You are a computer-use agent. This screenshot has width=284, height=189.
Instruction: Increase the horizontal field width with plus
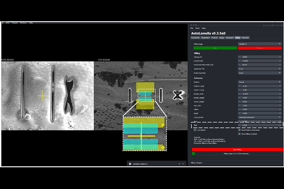coord(280,65)
